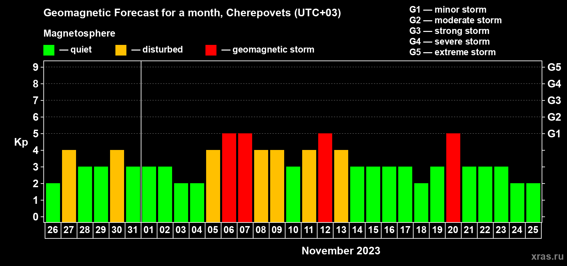Click the orange bar for day 11
567x266 pixels.
pos(309,186)
